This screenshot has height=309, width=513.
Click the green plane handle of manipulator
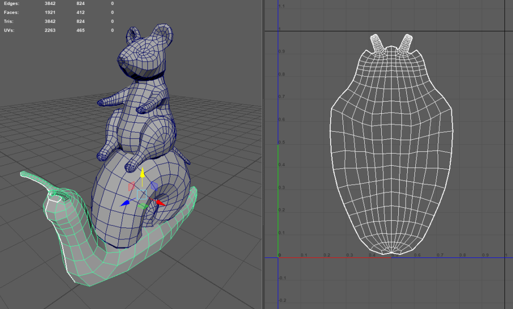[143, 205]
